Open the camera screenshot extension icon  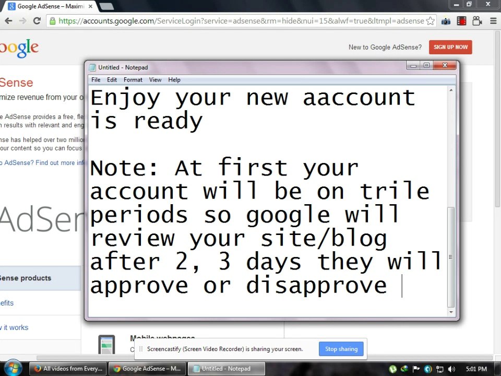(446, 21)
